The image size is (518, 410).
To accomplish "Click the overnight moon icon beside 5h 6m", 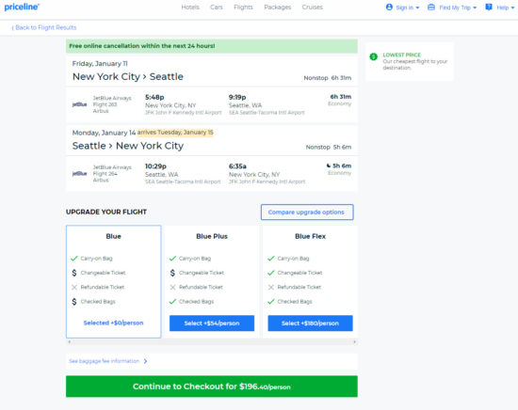I will point(329,166).
